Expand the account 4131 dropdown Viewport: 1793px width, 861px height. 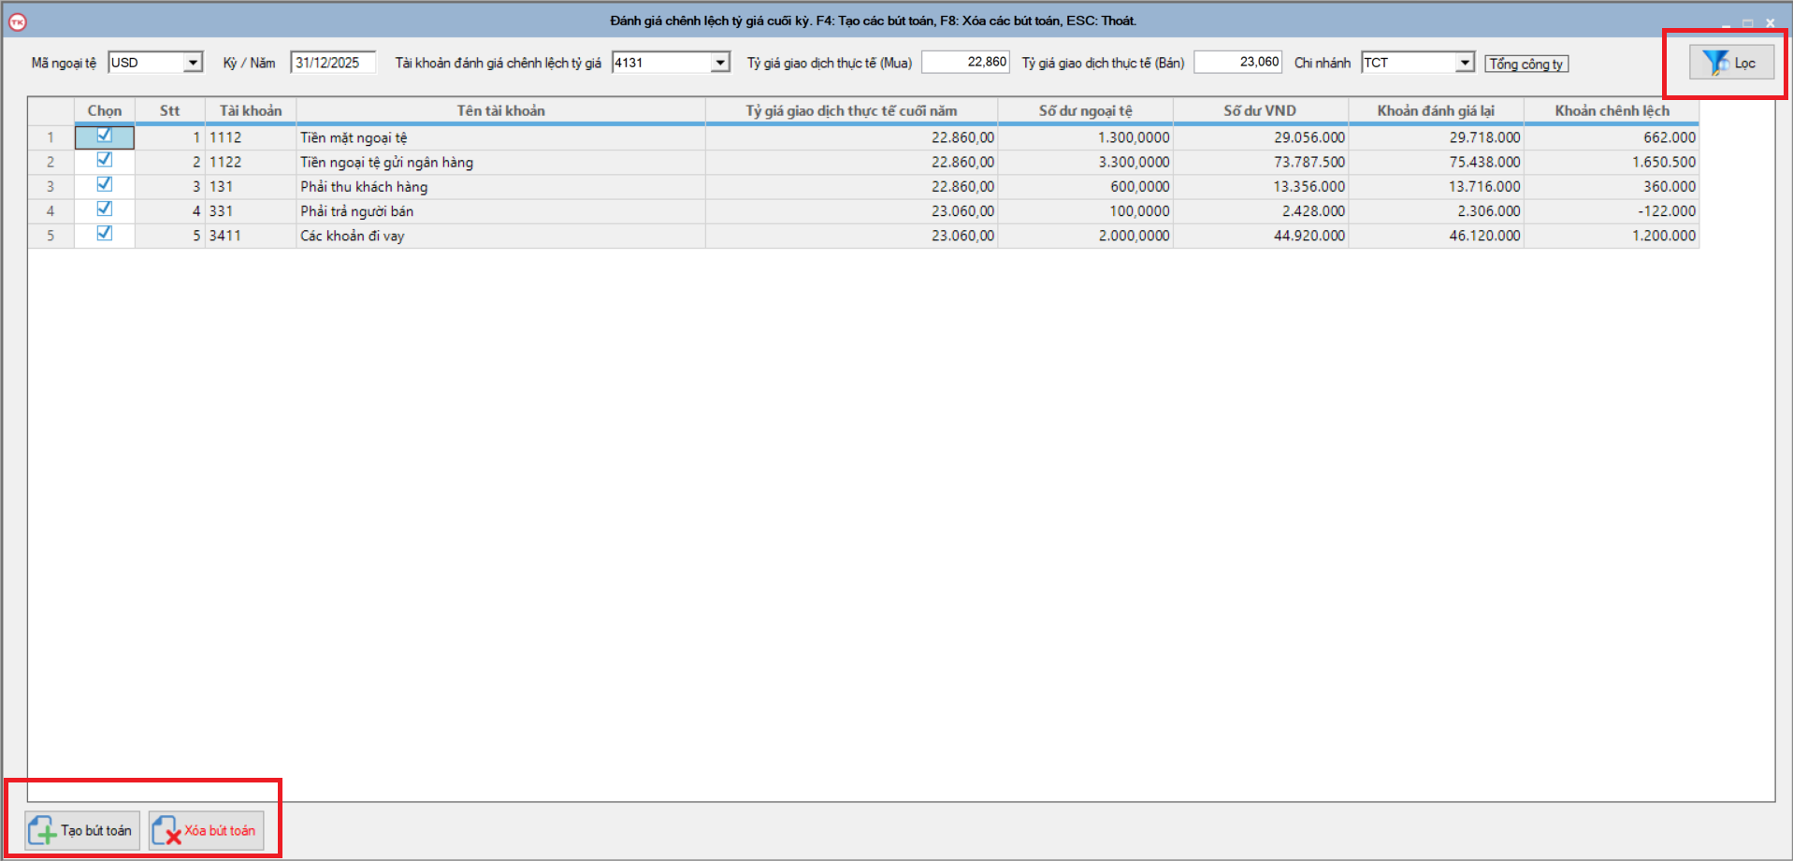pyautogui.click(x=720, y=63)
